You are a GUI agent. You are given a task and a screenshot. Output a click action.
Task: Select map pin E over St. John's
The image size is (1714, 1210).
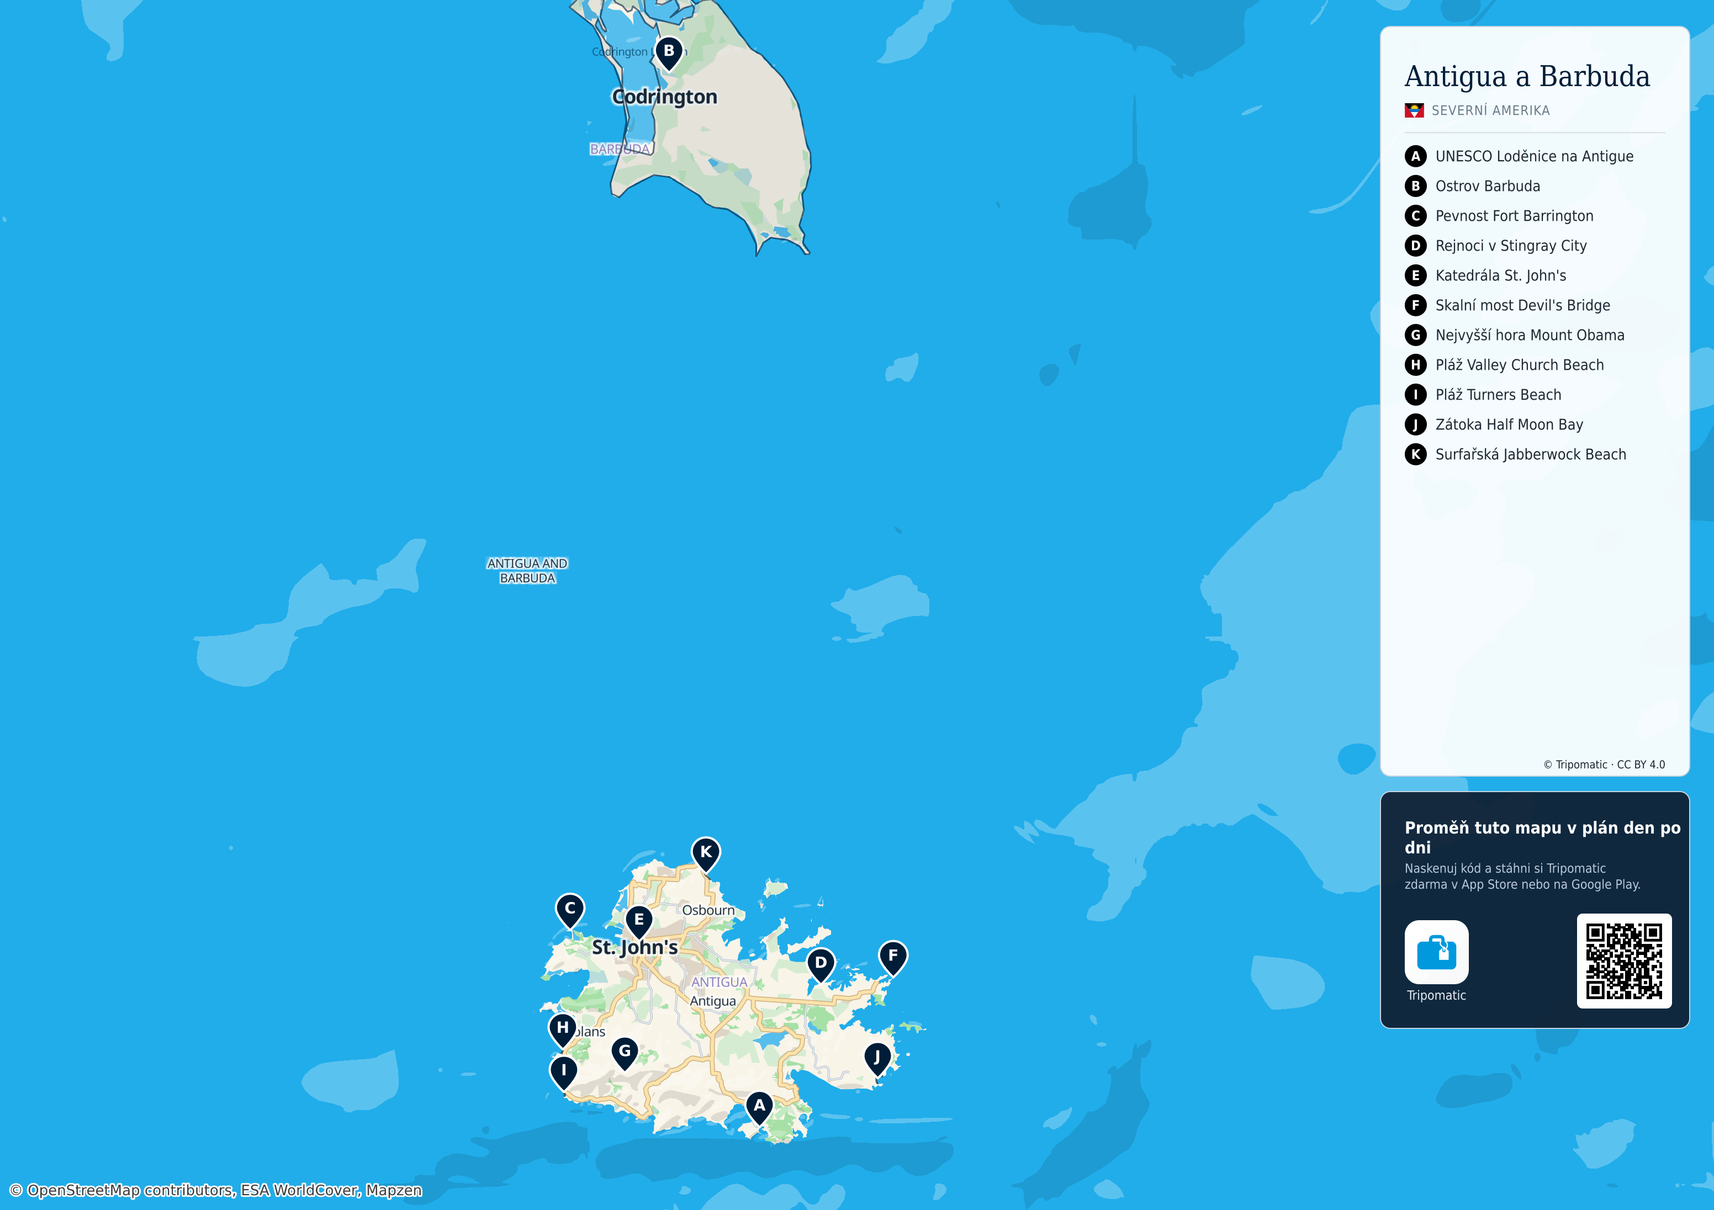tap(639, 922)
